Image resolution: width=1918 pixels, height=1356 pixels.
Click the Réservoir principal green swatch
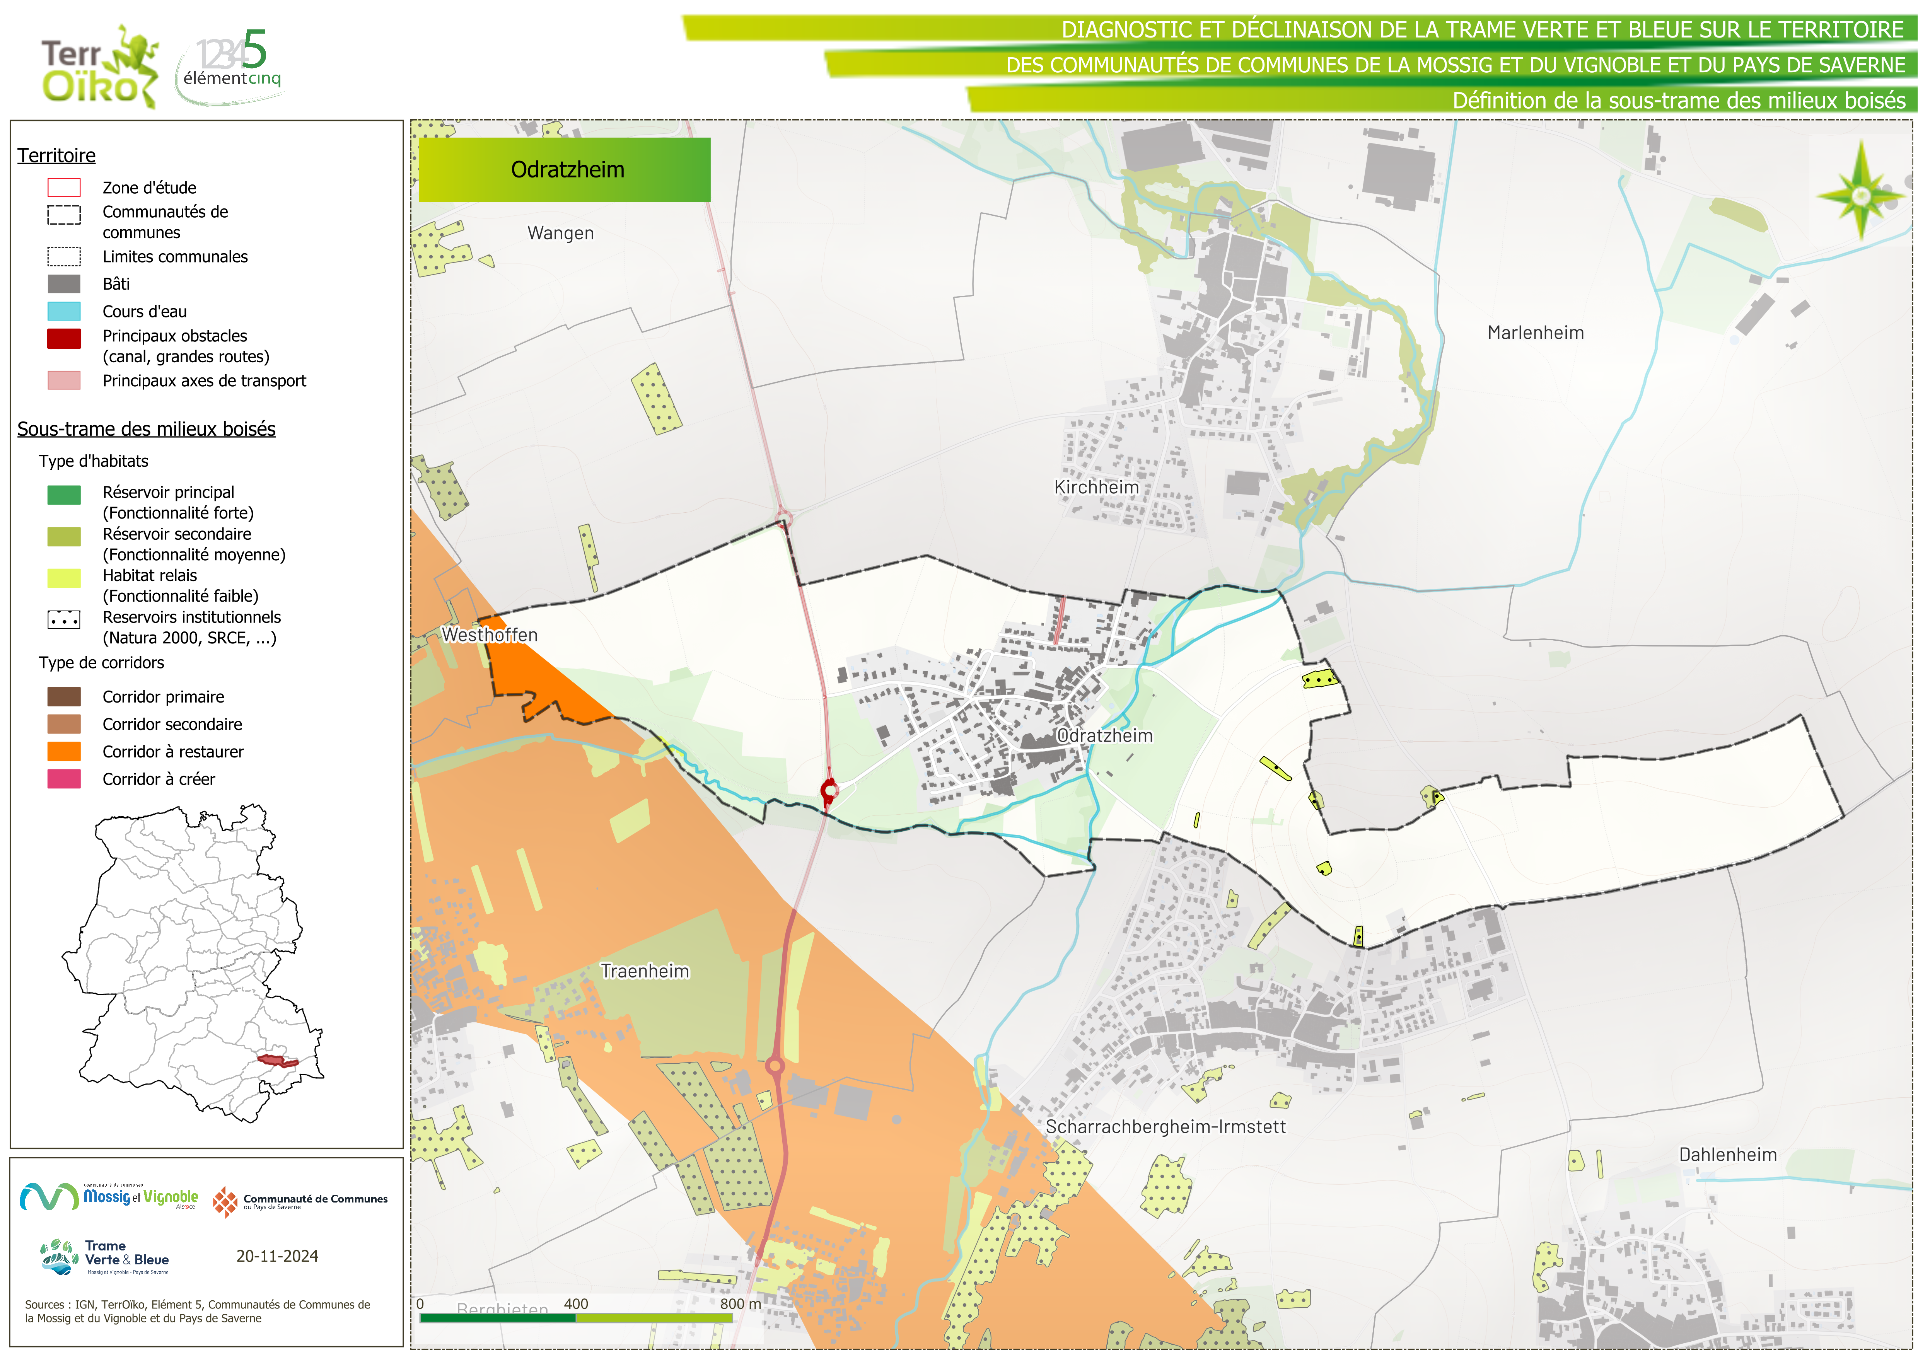(64, 495)
